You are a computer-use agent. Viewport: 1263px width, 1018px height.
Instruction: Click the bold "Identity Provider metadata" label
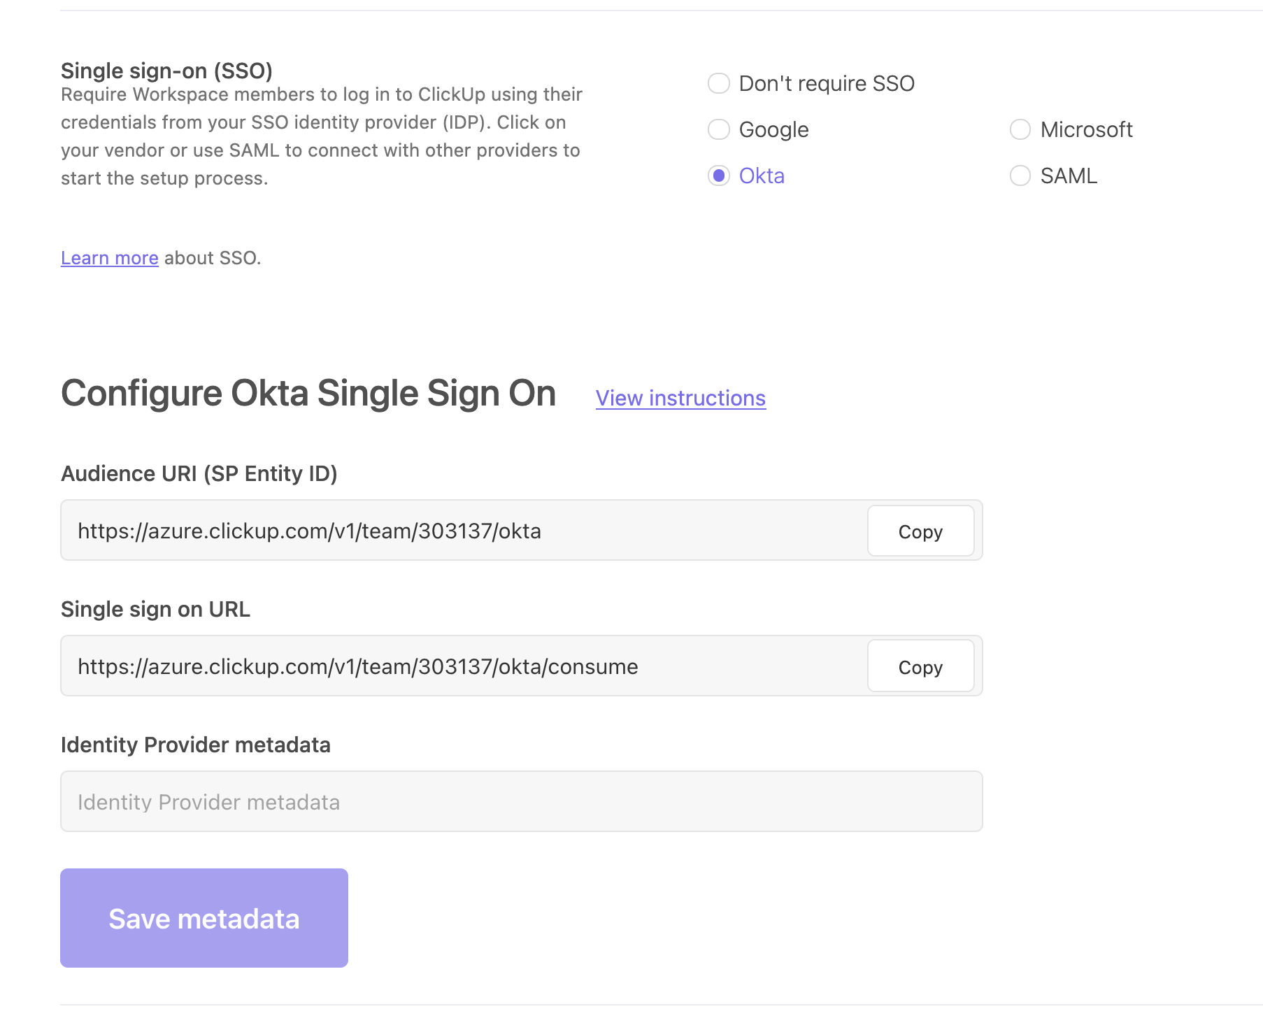point(196,745)
